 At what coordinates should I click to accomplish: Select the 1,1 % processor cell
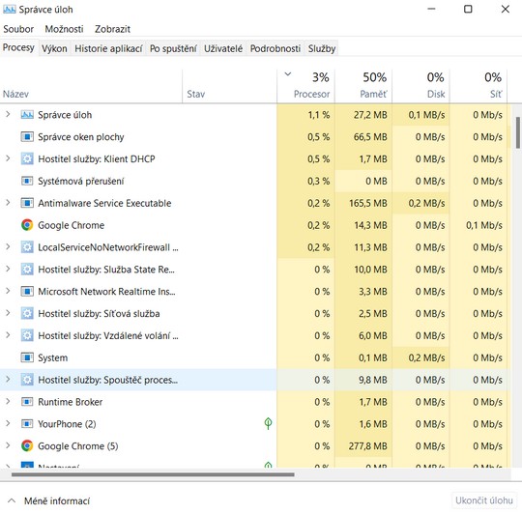(x=305, y=115)
